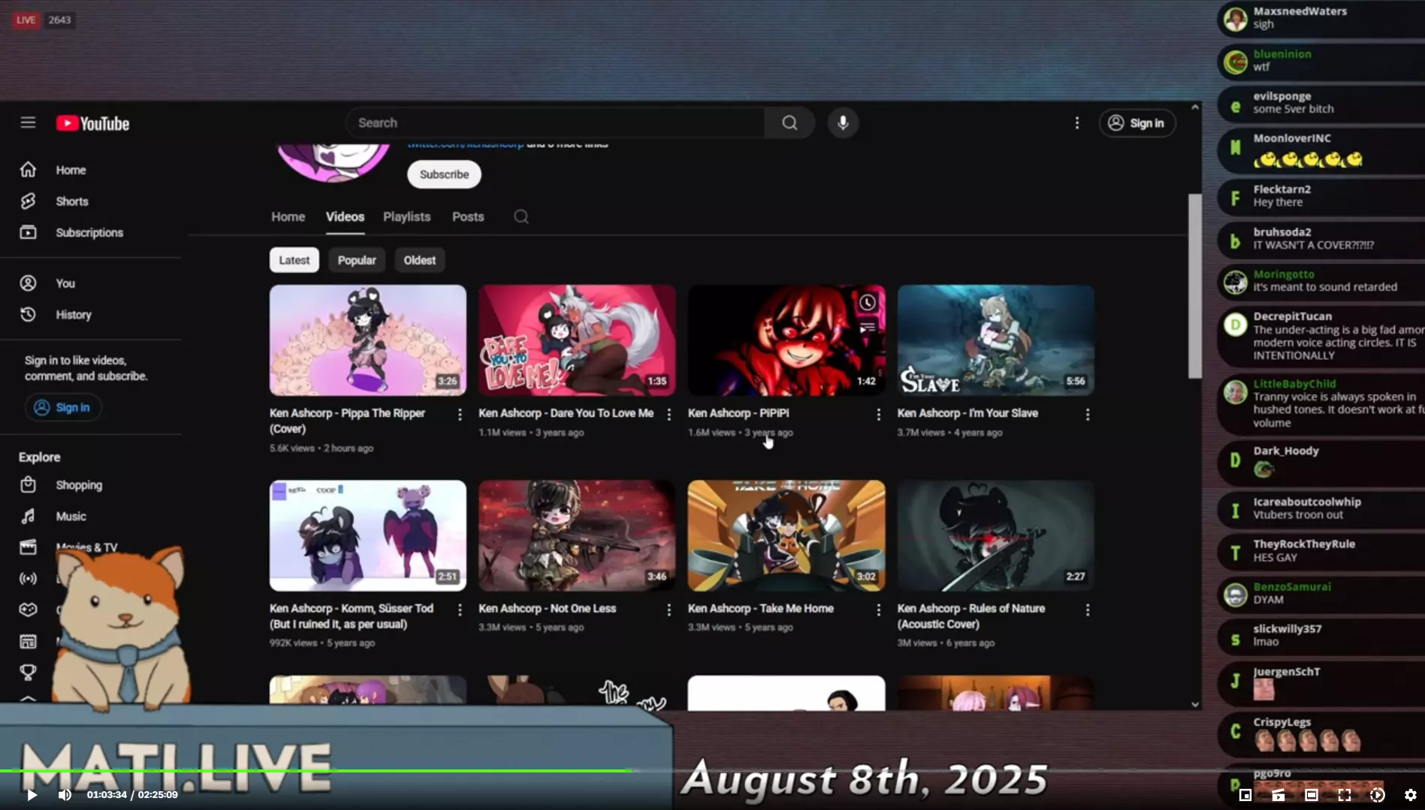Enter fullscreen with the player icon

point(1344,795)
